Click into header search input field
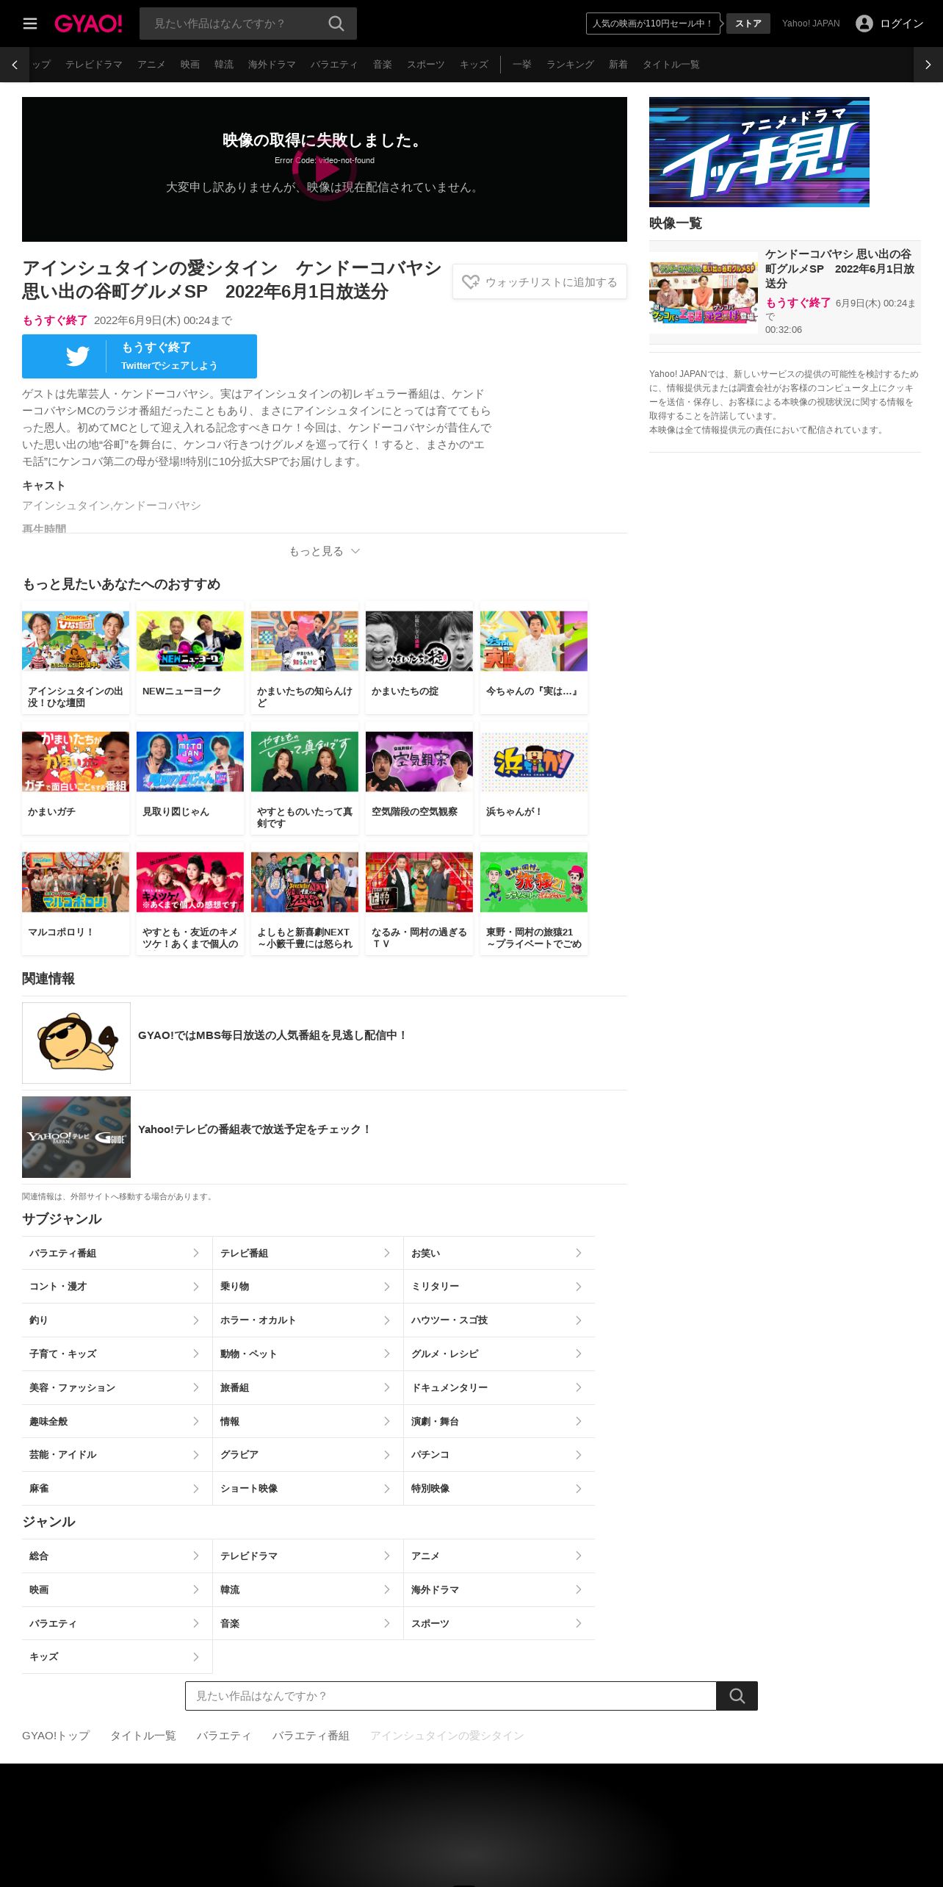943x1887 pixels. pyautogui.click(x=235, y=24)
